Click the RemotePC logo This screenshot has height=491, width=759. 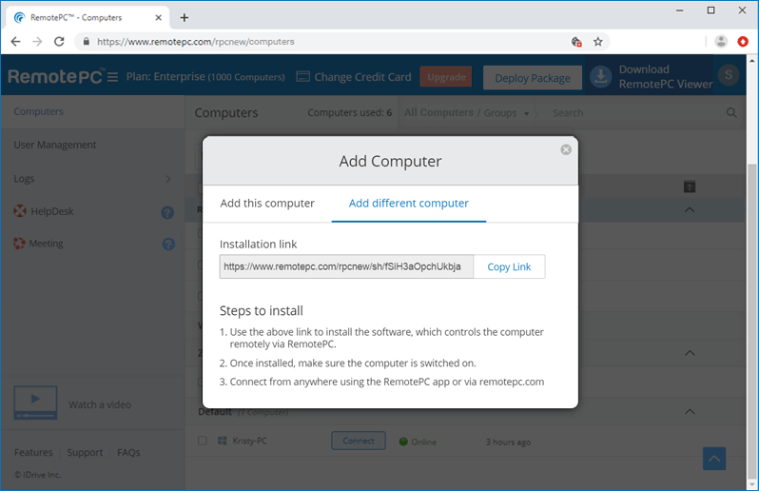(x=55, y=76)
